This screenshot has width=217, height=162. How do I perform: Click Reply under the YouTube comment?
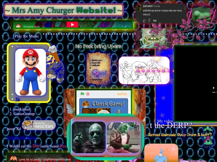tap(155, 21)
